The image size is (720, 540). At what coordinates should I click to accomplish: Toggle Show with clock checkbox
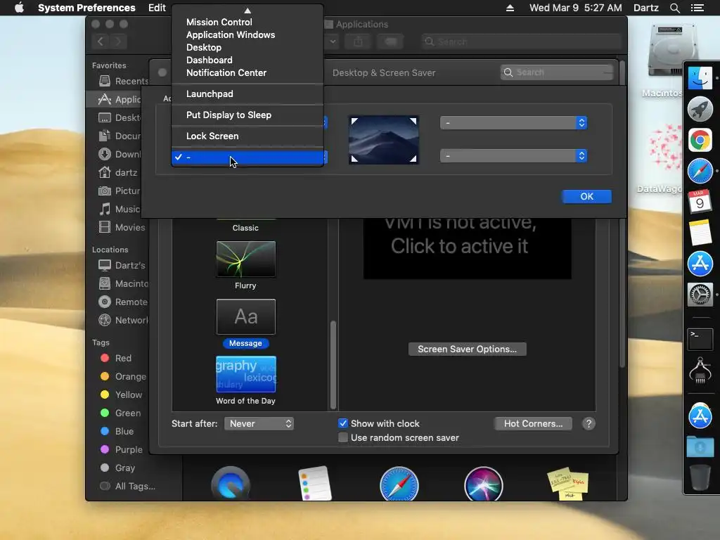343,423
